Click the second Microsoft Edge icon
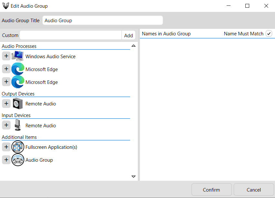275x198 pixels. pyautogui.click(x=18, y=82)
